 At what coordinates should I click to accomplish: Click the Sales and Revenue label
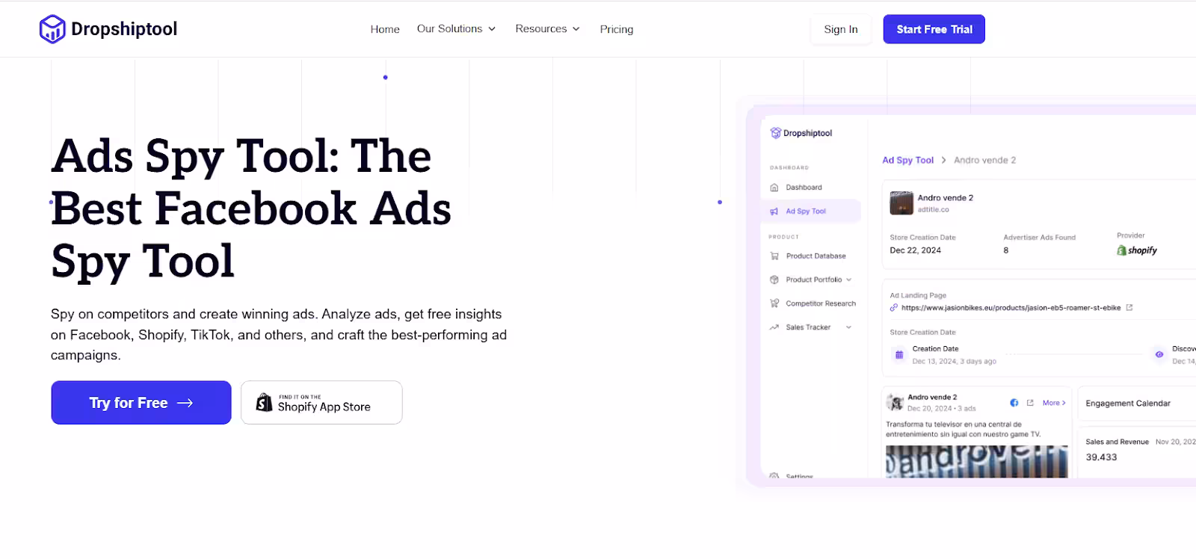tap(1117, 442)
